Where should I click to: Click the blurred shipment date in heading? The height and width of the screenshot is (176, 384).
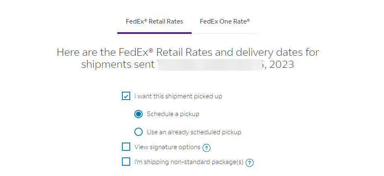(x=209, y=65)
